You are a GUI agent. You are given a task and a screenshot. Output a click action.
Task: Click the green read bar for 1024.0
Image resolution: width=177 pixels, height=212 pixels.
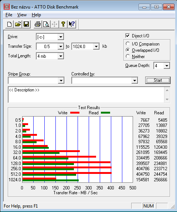tap(51, 180)
